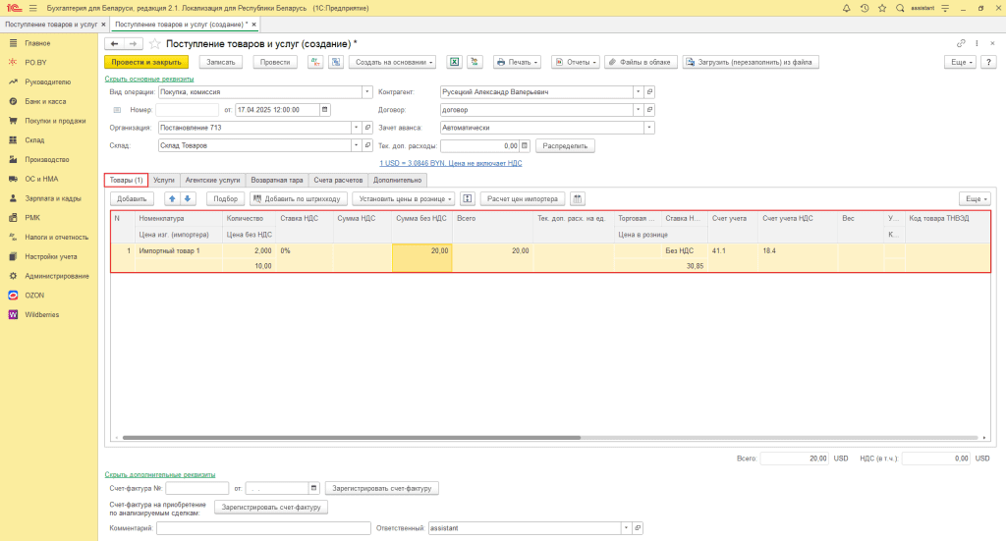This screenshot has width=1006, height=541.
Task: Open history clock icon in title bar
Action: coord(865,8)
